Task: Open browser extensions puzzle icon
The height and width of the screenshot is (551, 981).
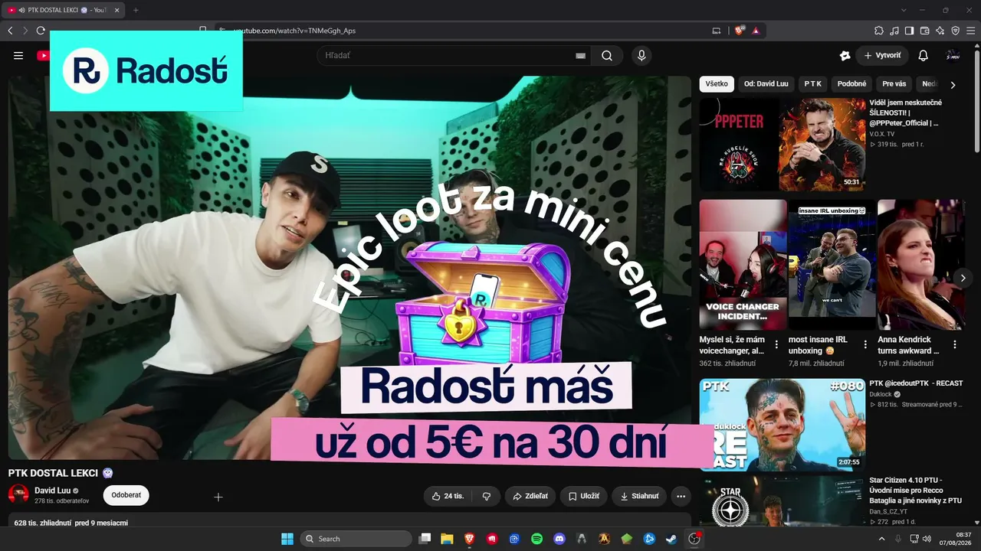Action: [x=878, y=31]
